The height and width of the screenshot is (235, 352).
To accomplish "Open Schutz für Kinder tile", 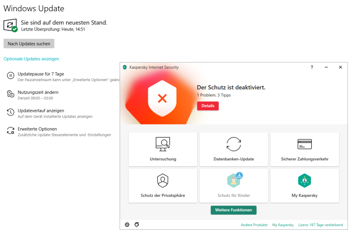I will click(234, 186).
